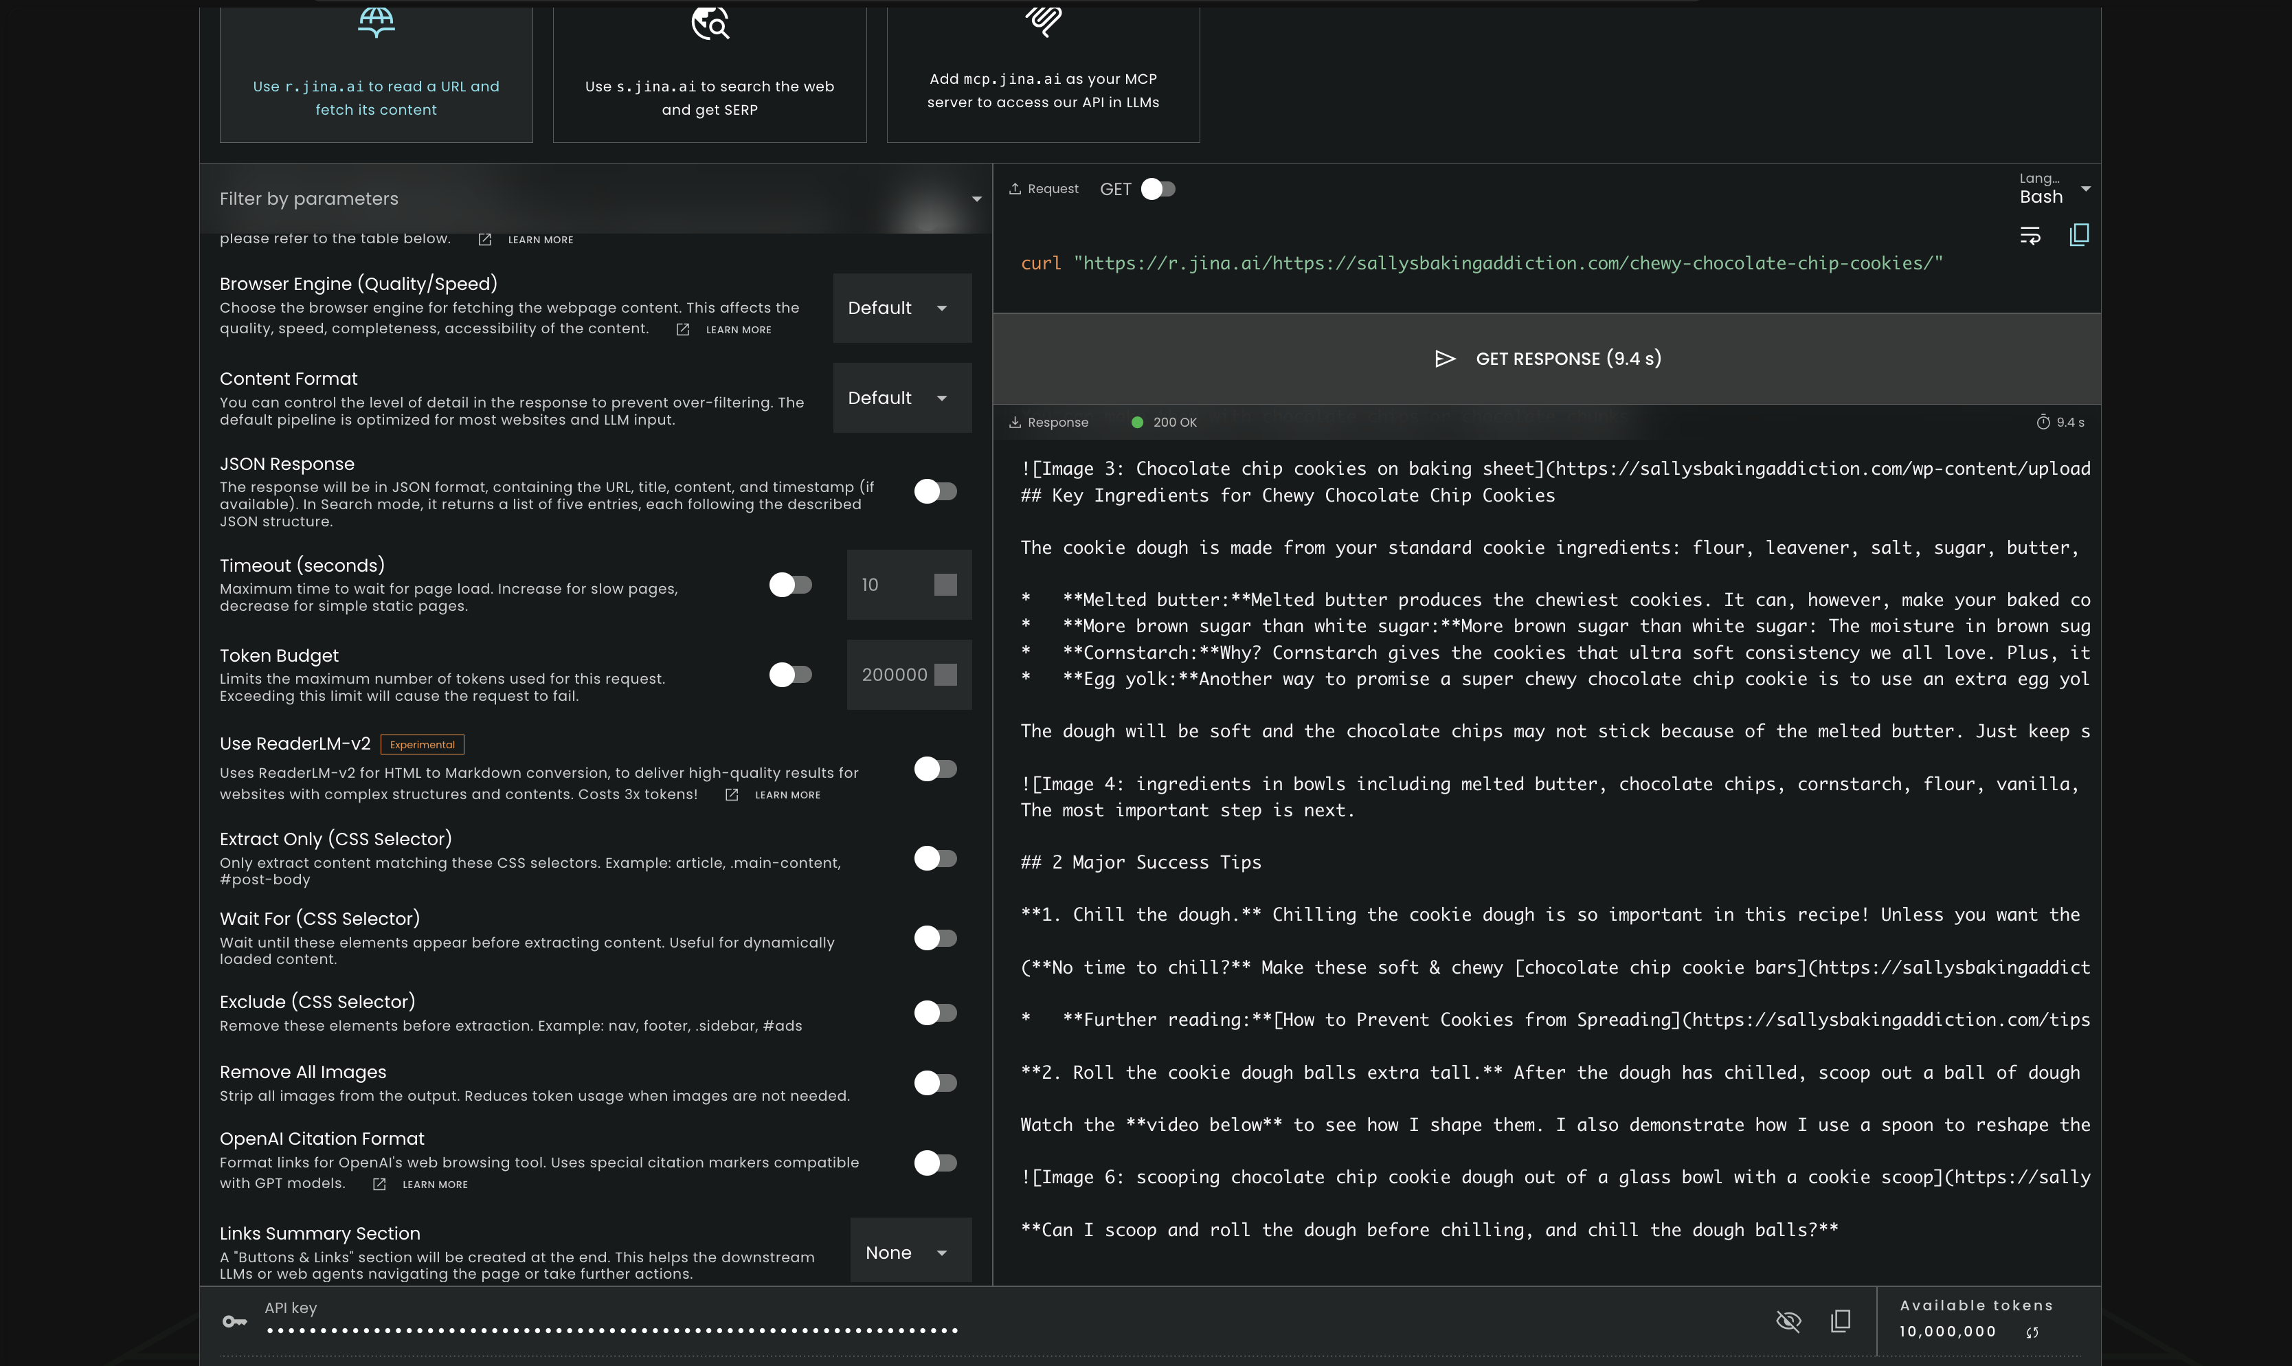Viewport: 2292px width, 1366px height.
Task: Open Content Format Default dropdown
Action: (x=901, y=398)
